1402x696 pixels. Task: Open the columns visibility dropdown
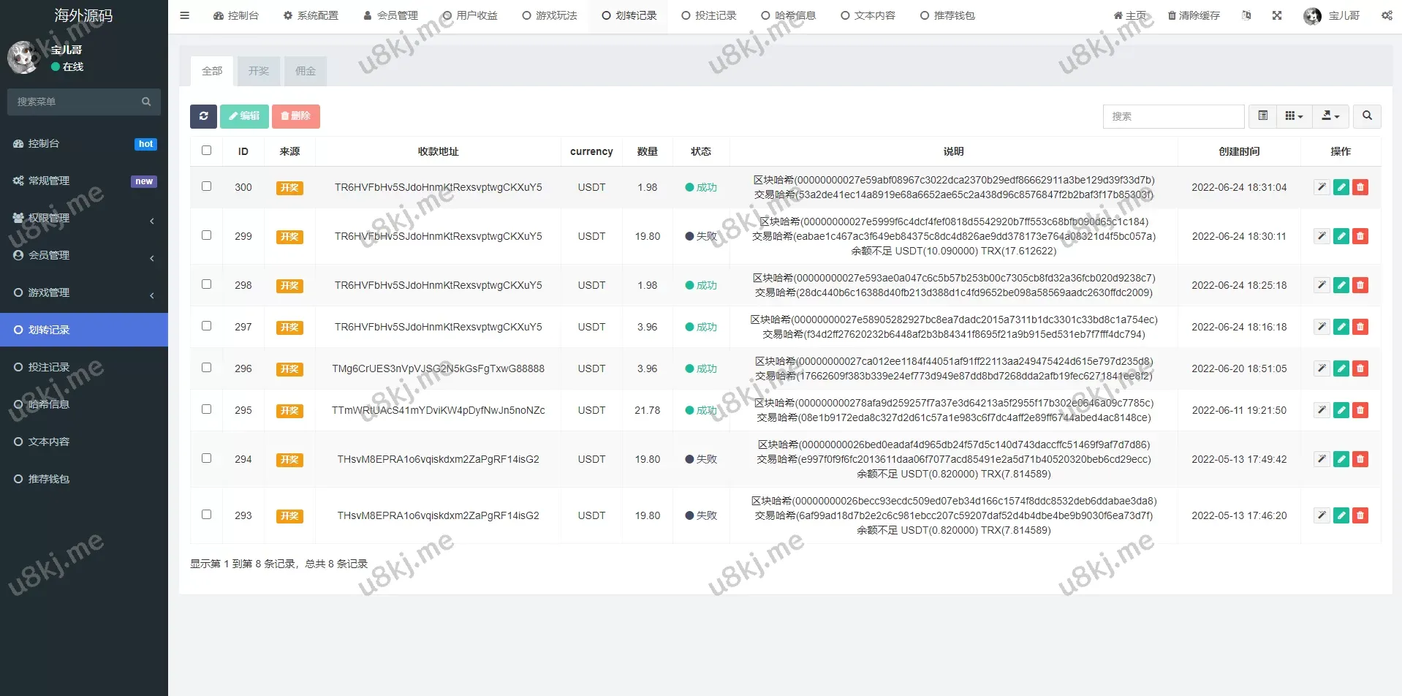[x=1294, y=116]
